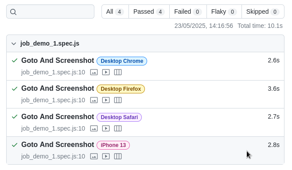Open video icon for iPhone 13 test

coord(106,156)
